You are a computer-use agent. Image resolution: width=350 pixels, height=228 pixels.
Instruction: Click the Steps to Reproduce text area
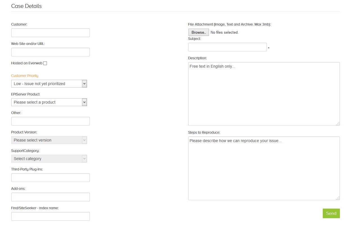point(263,168)
